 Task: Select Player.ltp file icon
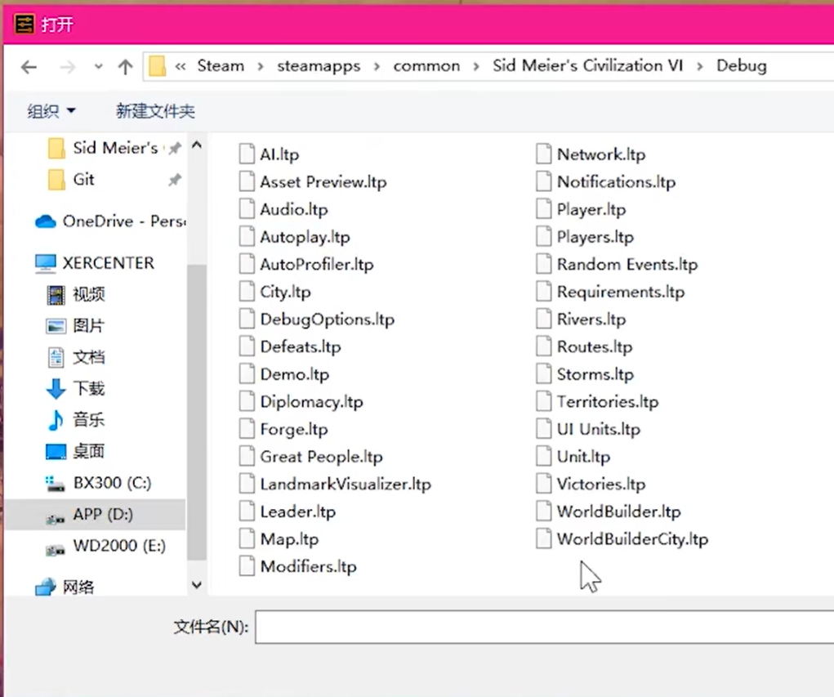(543, 209)
